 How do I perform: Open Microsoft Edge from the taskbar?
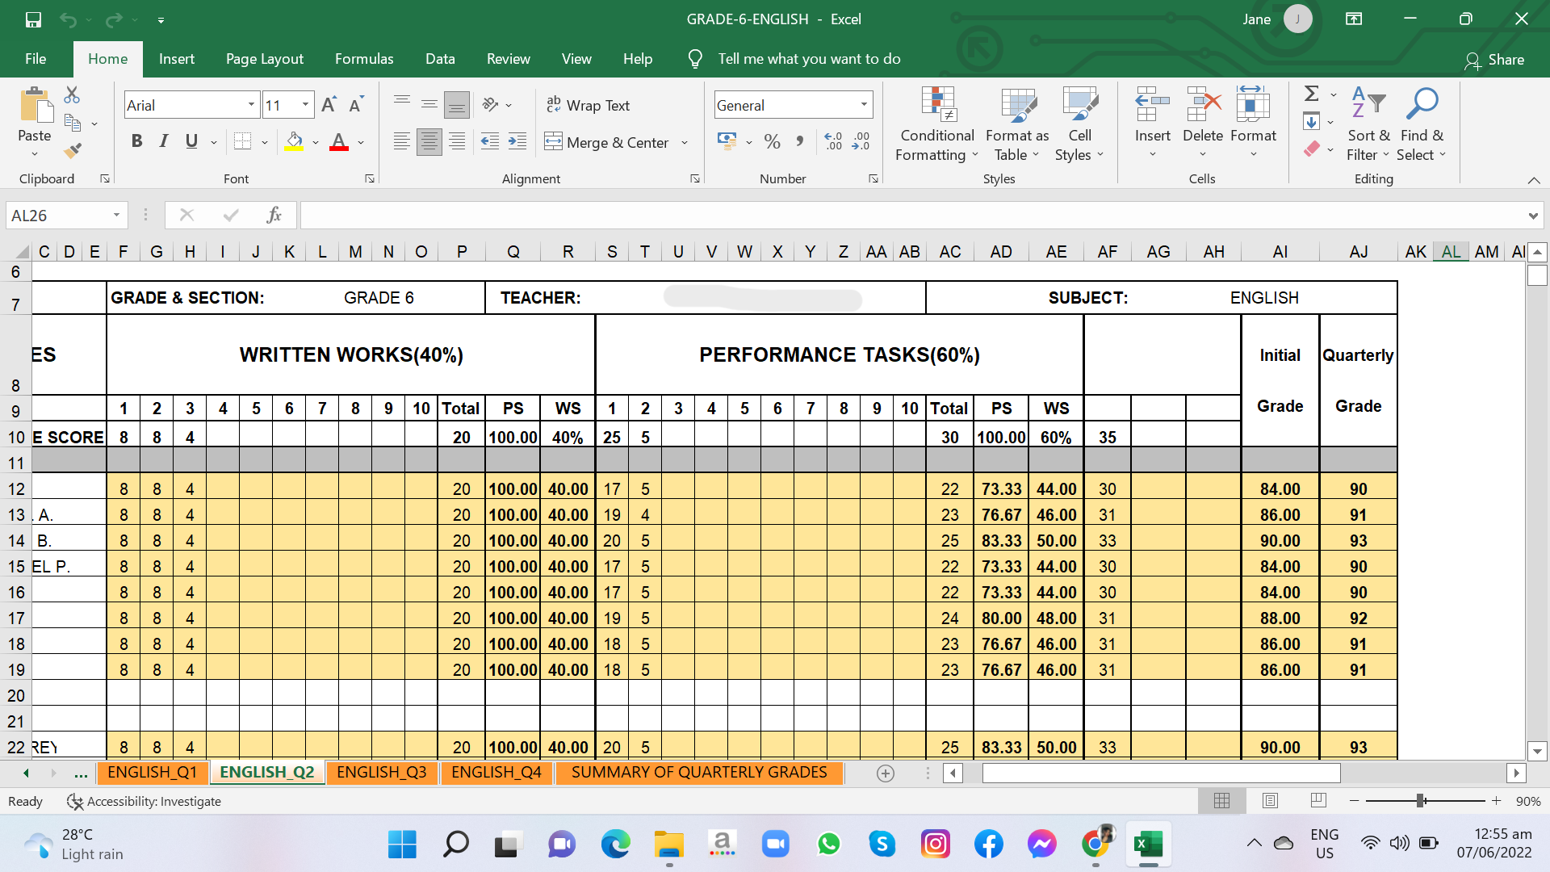615,845
